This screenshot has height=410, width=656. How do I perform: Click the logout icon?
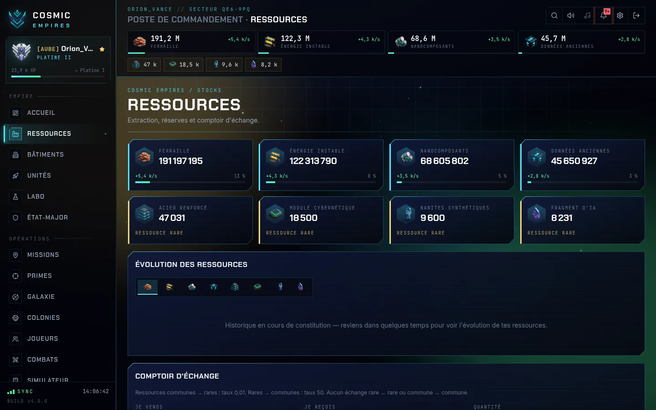(636, 15)
